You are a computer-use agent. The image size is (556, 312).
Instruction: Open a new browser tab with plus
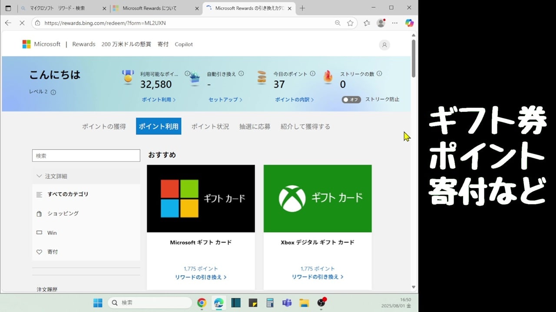pos(302,8)
